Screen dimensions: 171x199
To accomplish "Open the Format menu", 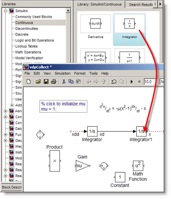I will tap(80, 73).
